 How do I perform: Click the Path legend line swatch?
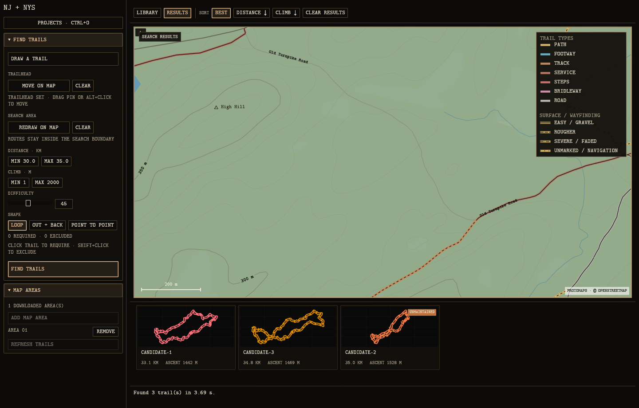(545, 45)
